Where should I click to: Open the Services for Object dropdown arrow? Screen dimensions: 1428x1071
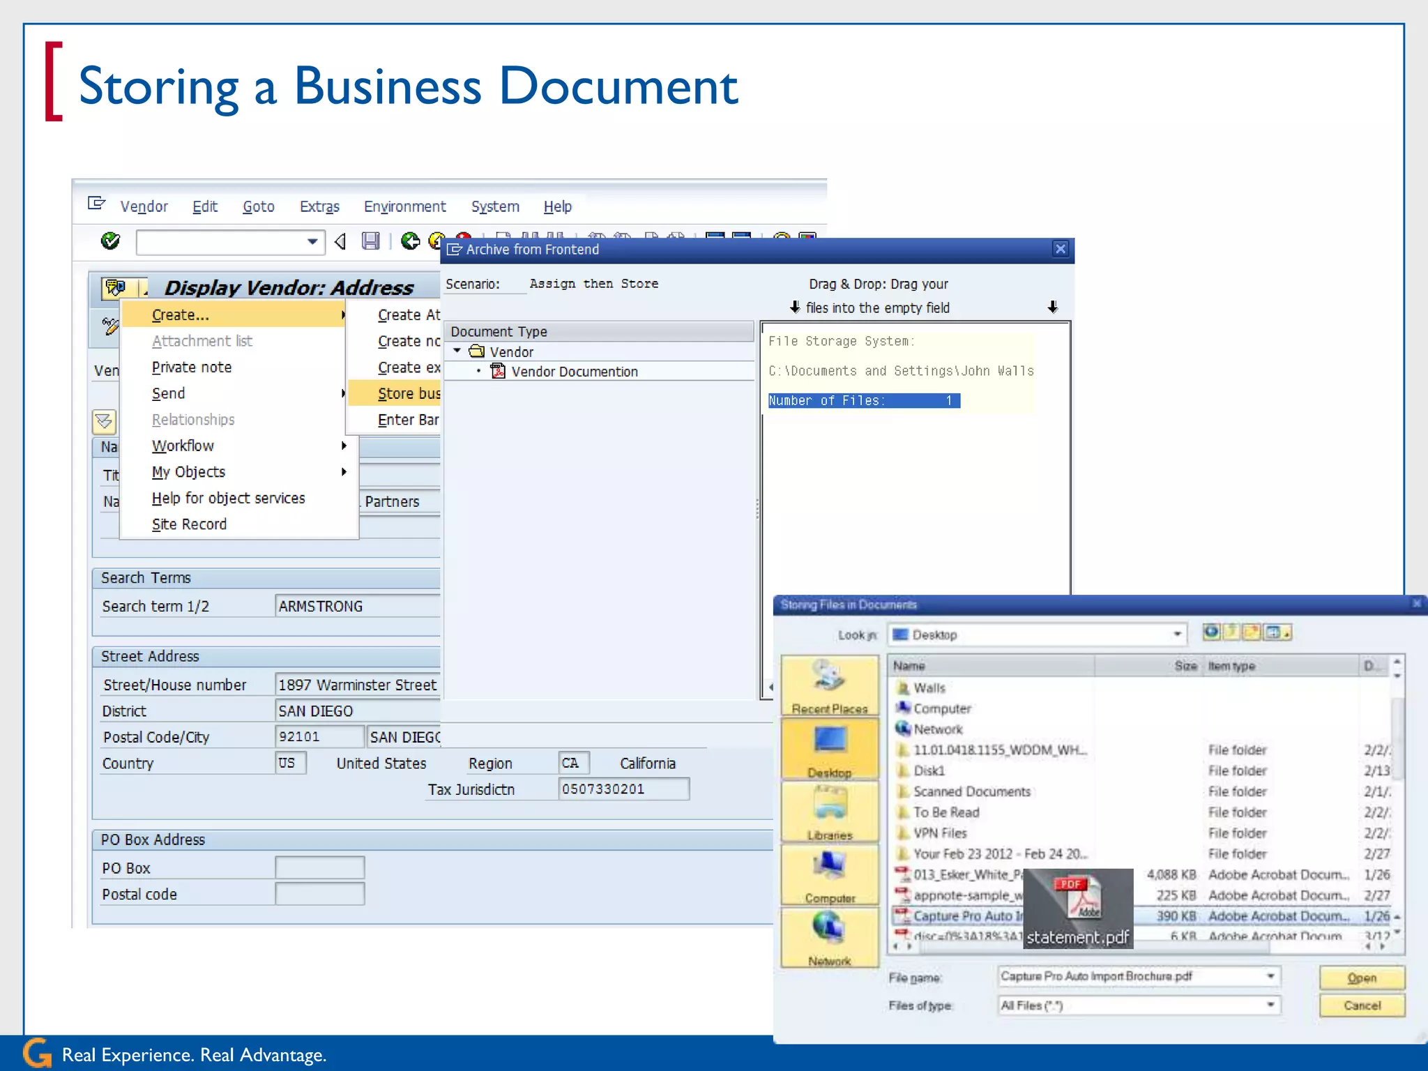pos(144,289)
